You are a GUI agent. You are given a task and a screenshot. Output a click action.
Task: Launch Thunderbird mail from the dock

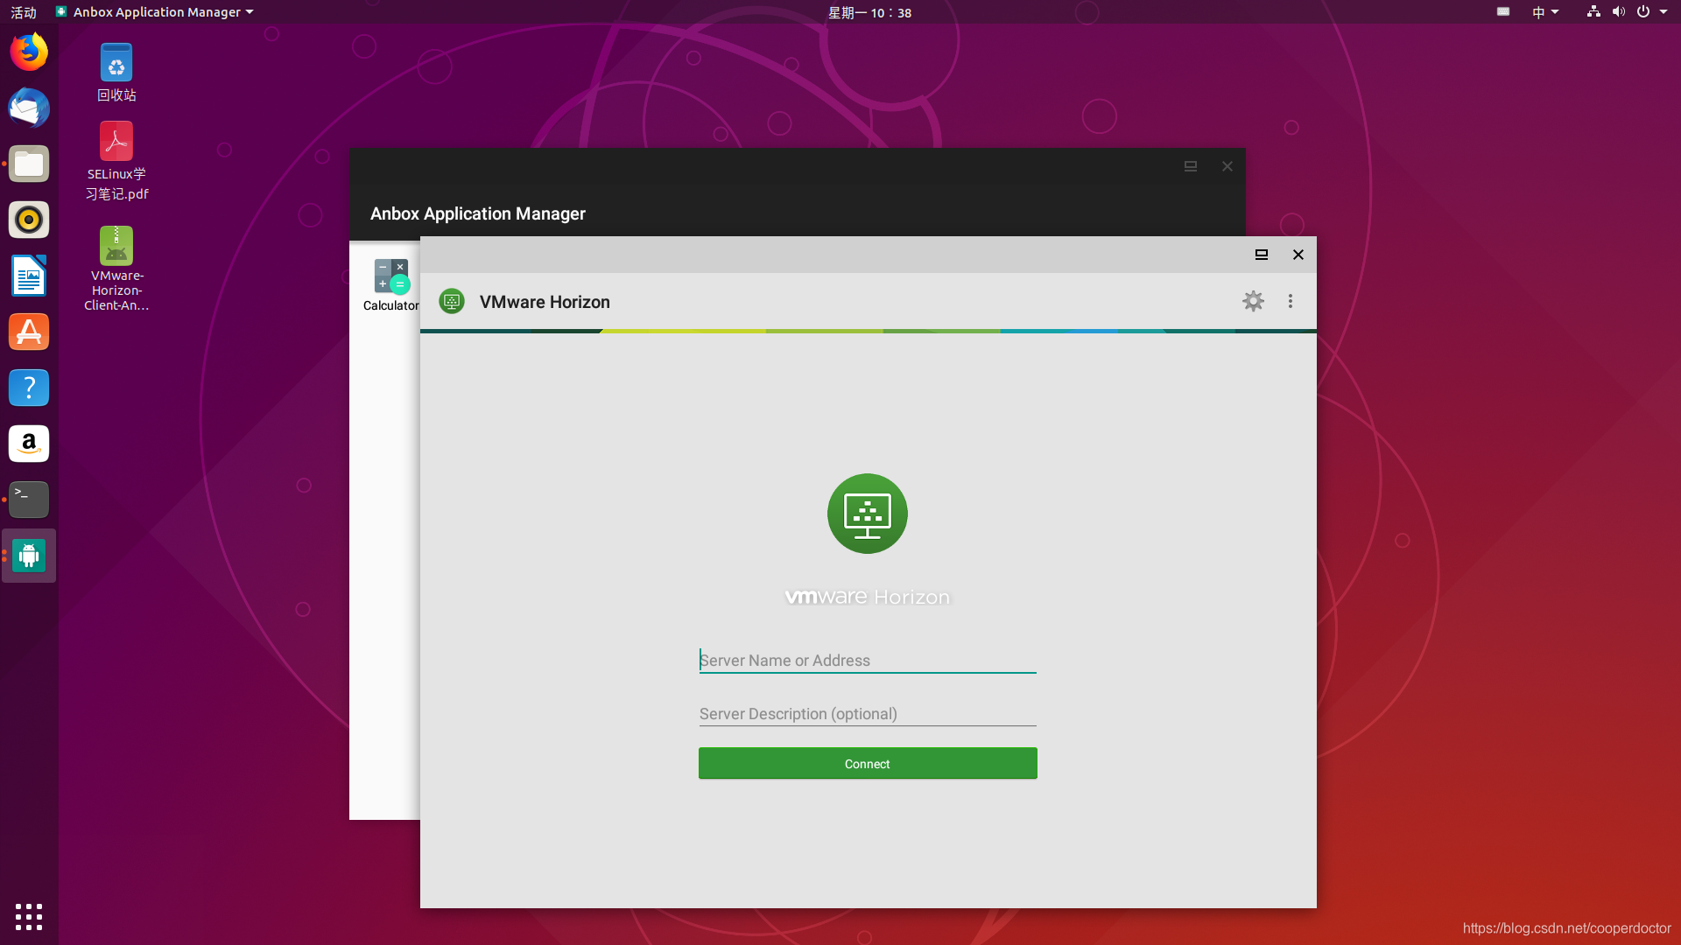(29, 108)
